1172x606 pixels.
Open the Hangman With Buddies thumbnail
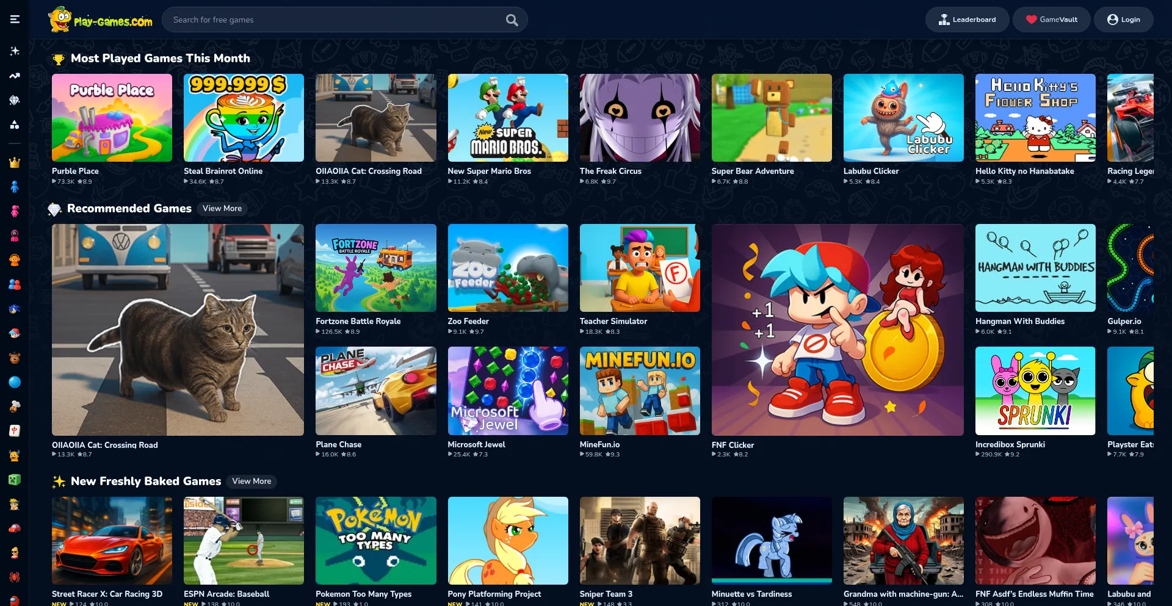(1035, 268)
